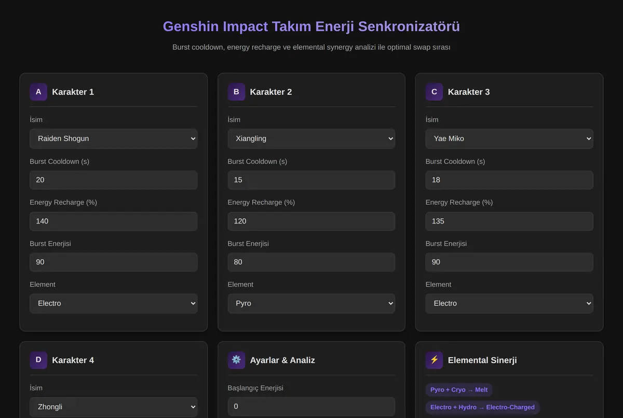
Task: Click Karakter 3 Burst Cooldown field with 18
Action: [509, 180]
